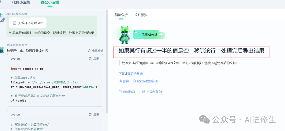Click the text 结果已生成，您可以继续对话

27,51
